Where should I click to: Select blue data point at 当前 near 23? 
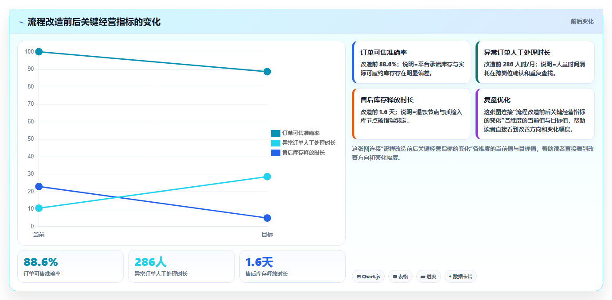click(39, 187)
